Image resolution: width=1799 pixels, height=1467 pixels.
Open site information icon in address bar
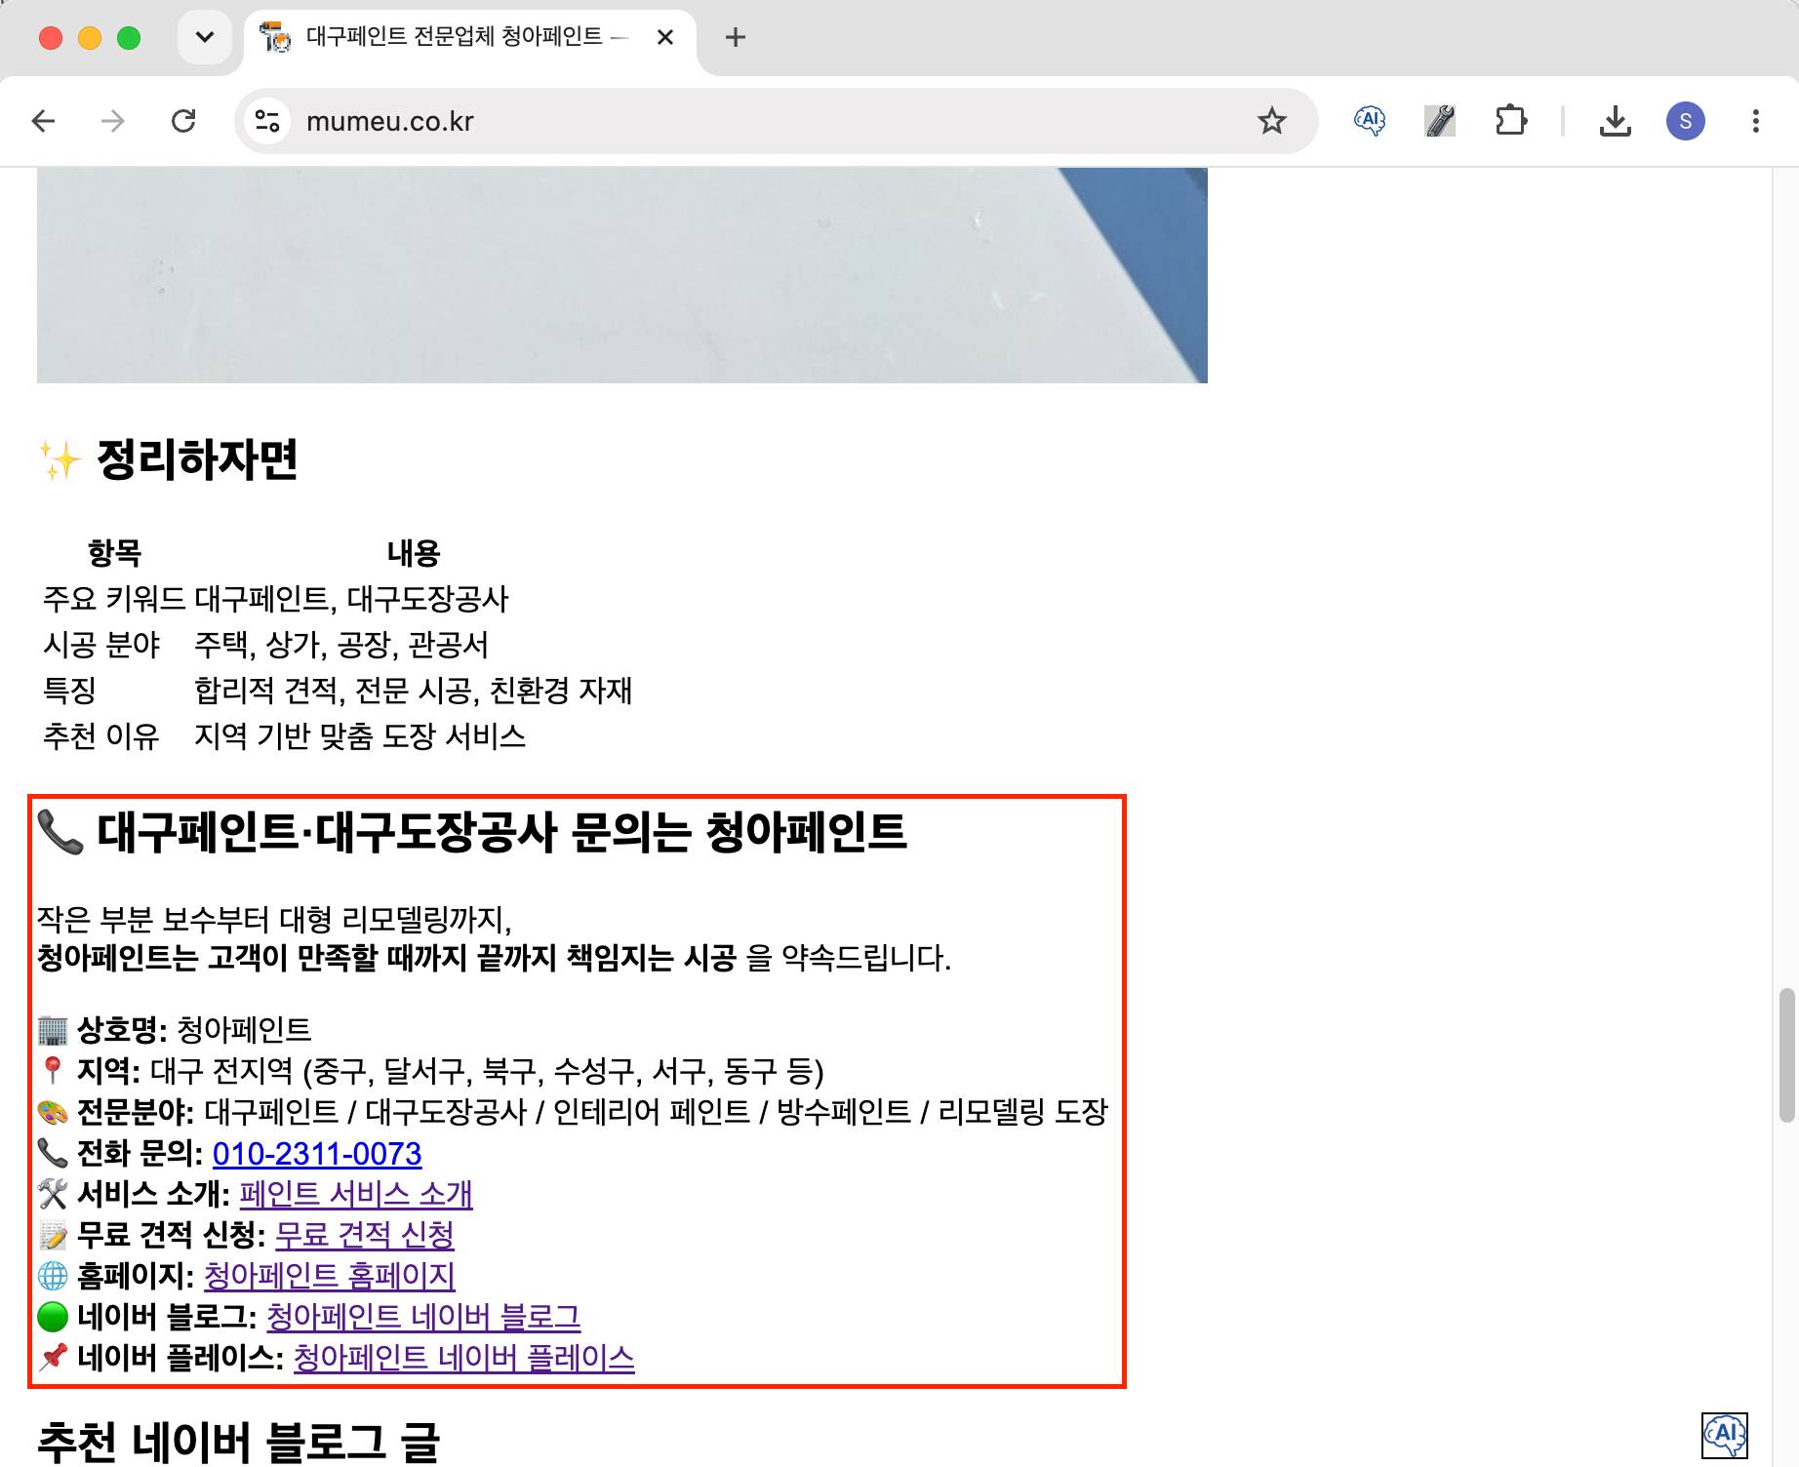click(267, 121)
